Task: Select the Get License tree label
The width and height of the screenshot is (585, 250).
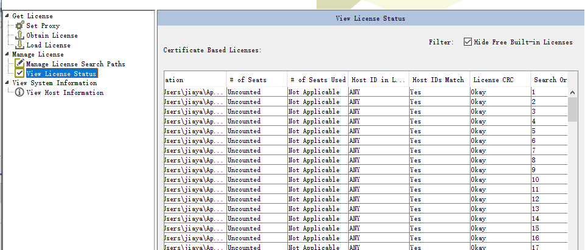Action: [32, 16]
